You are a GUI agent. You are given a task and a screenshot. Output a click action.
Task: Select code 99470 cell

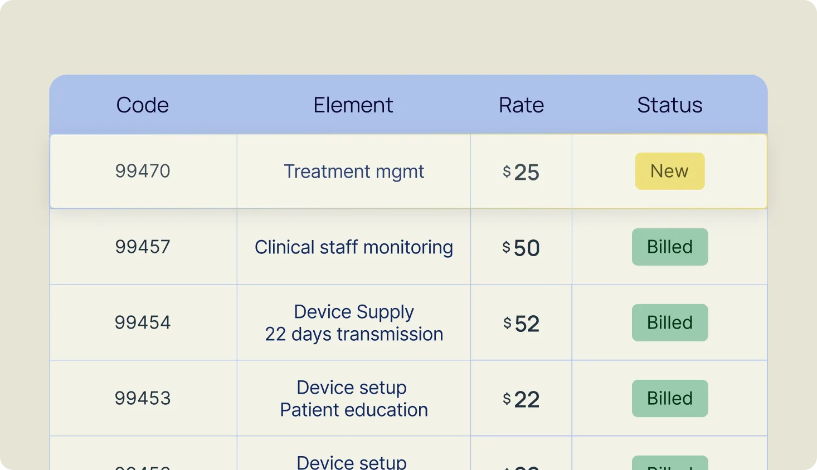(143, 171)
